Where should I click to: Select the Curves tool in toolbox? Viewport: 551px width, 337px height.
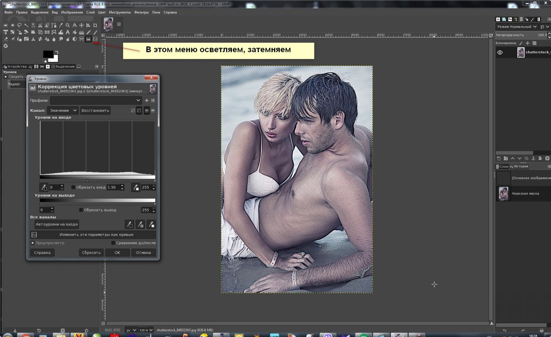[95, 39]
